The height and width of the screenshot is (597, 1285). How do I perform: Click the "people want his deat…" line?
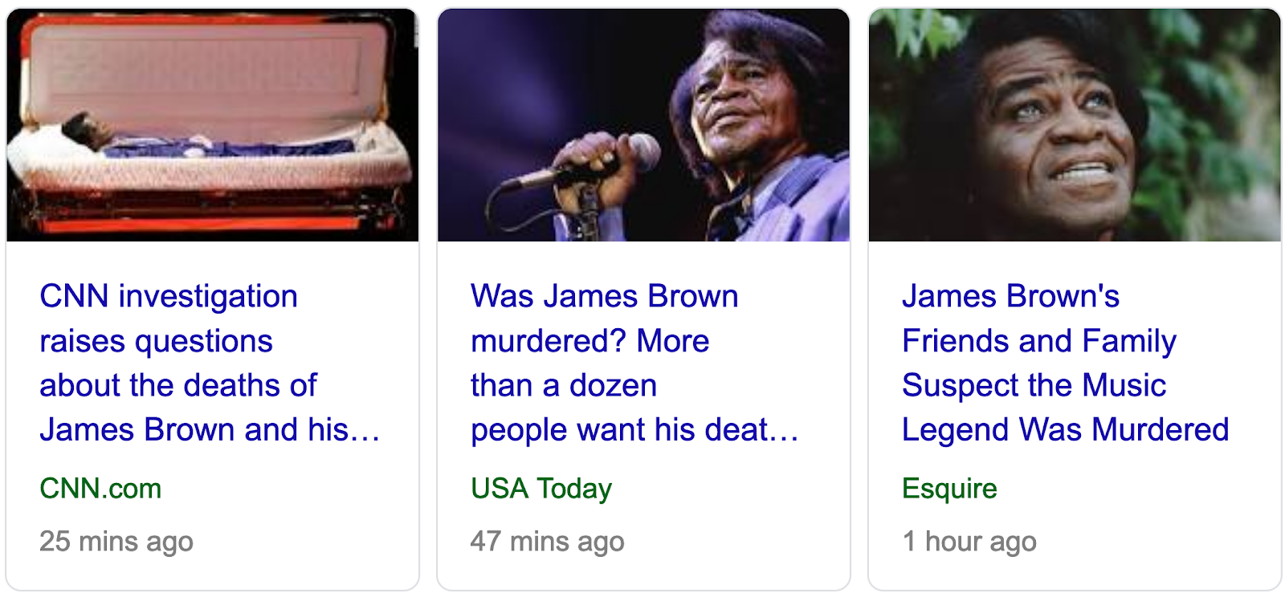click(x=634, y=430)
